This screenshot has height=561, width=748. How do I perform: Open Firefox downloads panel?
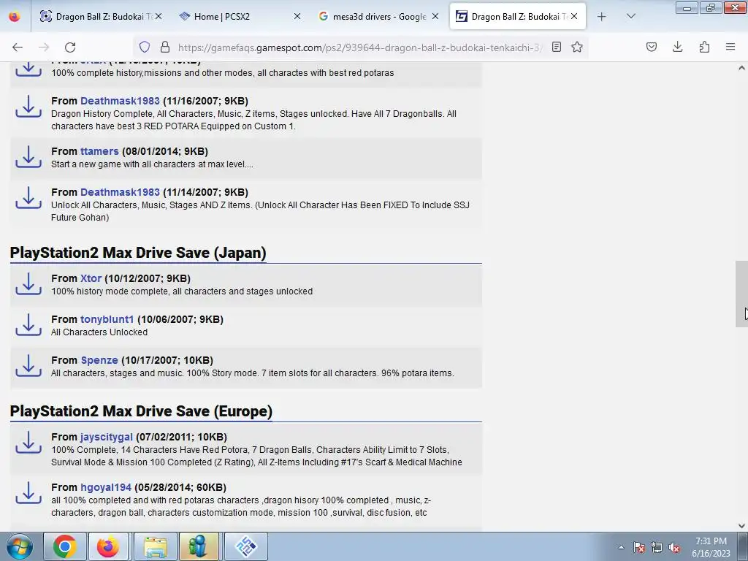point(677,47)
